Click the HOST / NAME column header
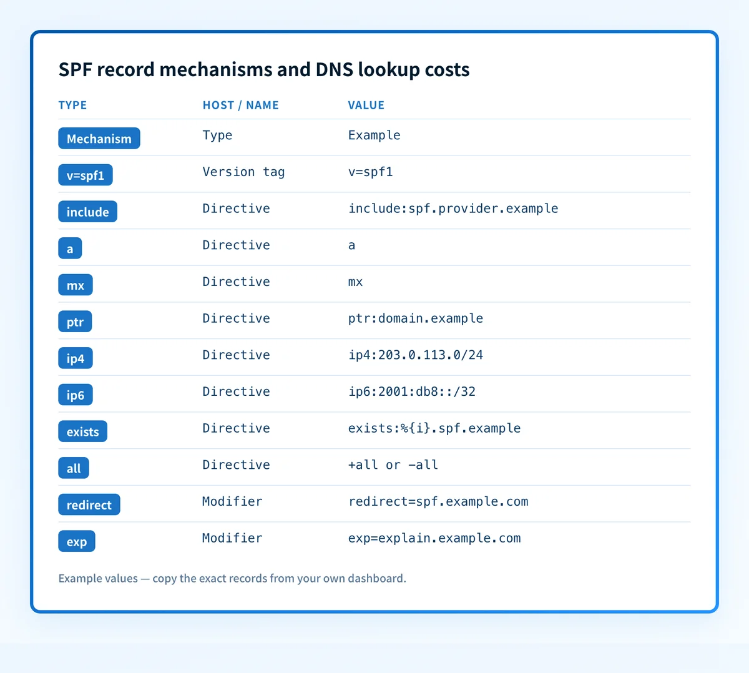 click(241, 105)
